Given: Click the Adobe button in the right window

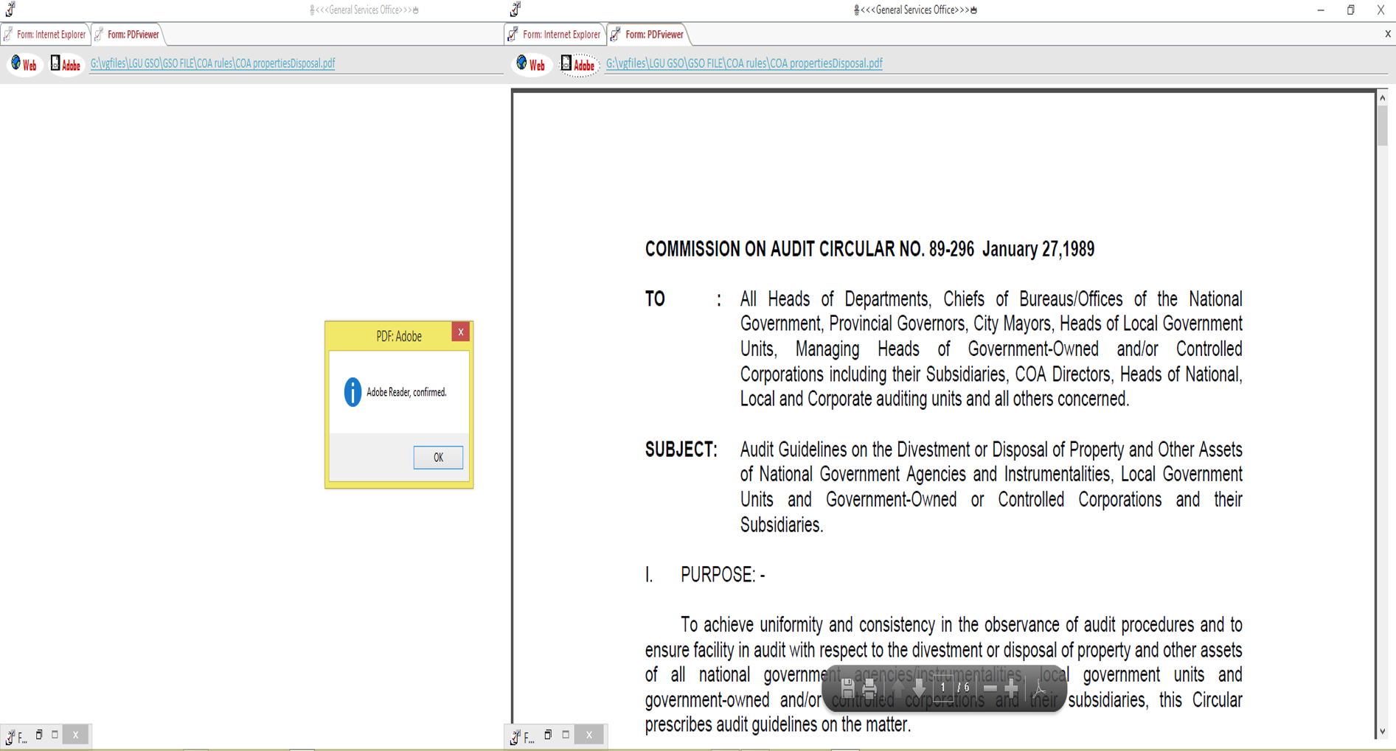Looking at the screenshot, I should (578, 64).
